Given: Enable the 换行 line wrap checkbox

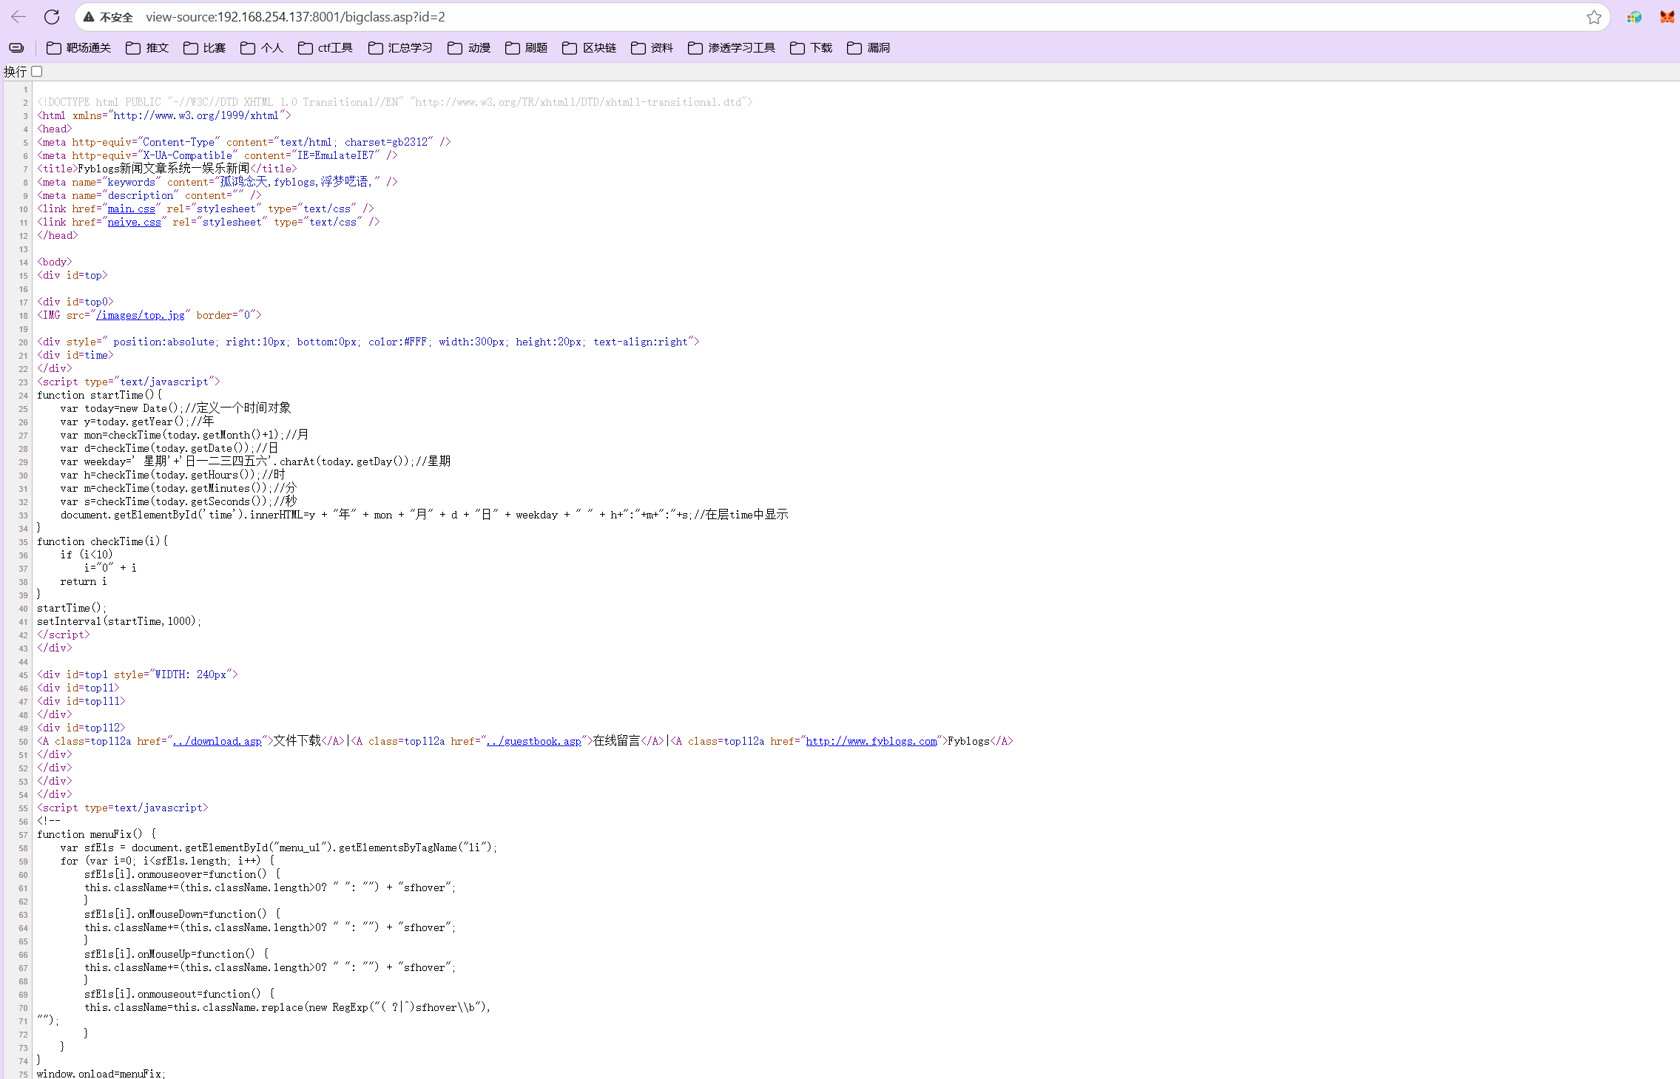Looking at the screenshot, I should 37,72.
